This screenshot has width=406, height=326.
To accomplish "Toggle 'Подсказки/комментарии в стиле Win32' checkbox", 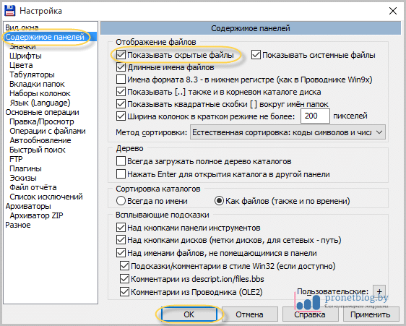I will (124, 266).
